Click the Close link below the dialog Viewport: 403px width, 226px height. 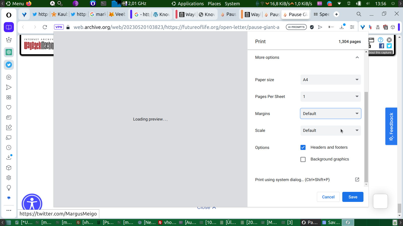207,208
